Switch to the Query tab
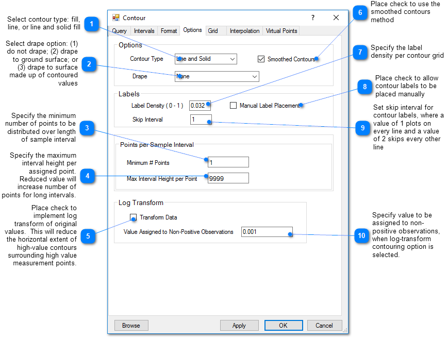Viewport: 448px width, 339px height. (120, 31)
